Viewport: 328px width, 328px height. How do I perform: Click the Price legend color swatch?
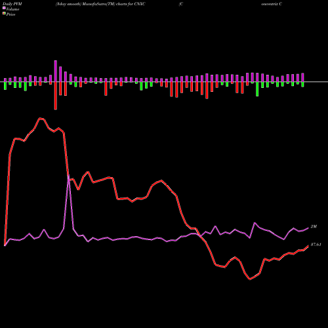(x=4, y=13)
